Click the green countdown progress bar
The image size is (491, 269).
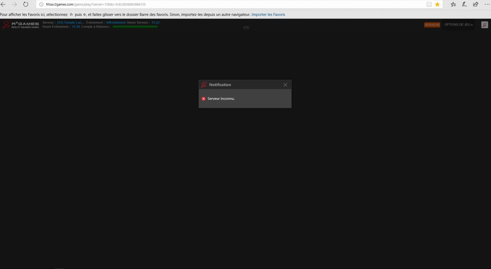(135, 27)
